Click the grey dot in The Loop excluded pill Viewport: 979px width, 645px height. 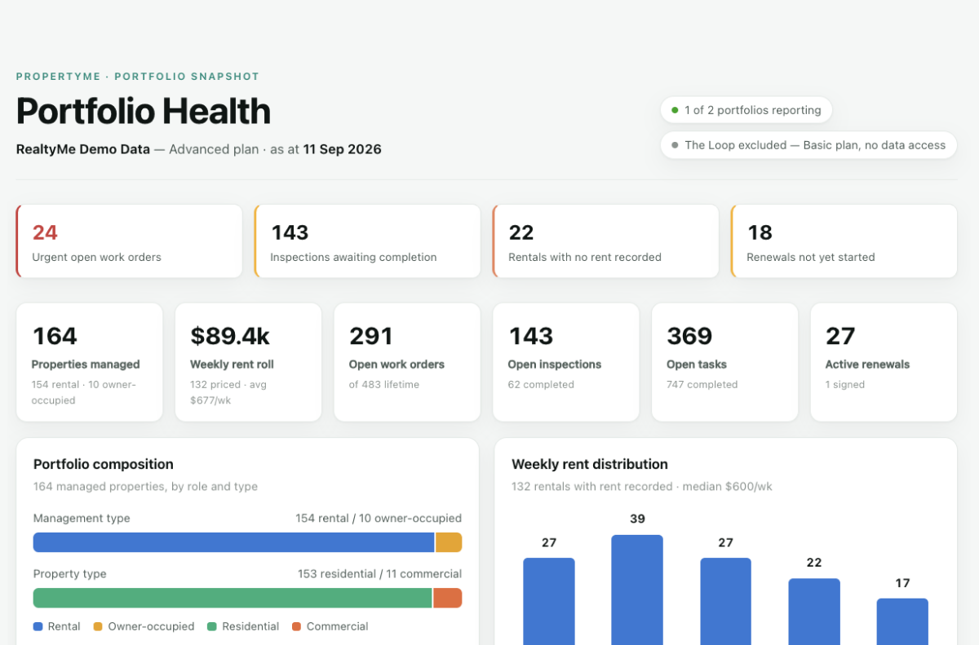675,145
